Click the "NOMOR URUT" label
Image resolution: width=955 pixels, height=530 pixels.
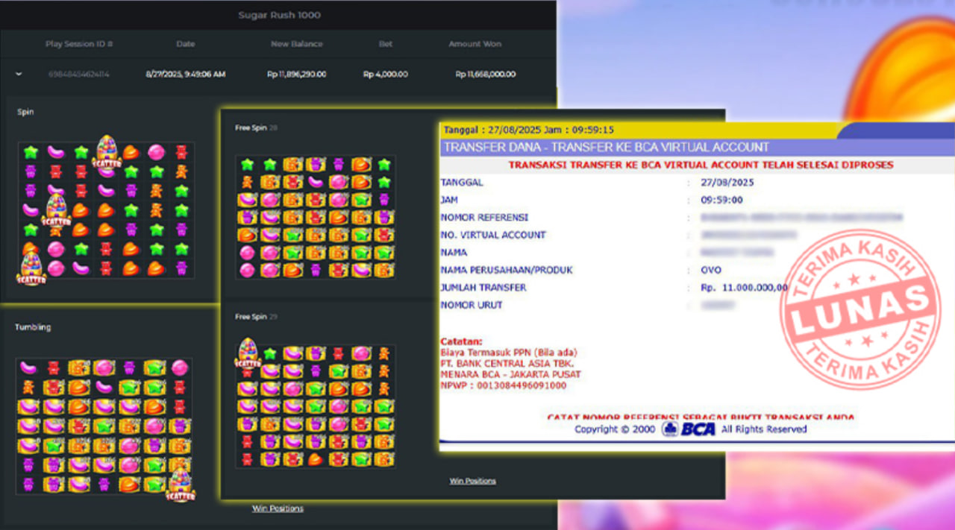click(x=472, y=305)
